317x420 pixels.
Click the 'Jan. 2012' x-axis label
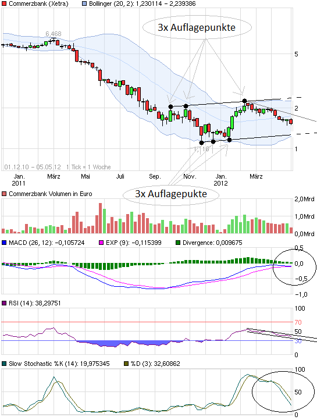pos(220,180)
